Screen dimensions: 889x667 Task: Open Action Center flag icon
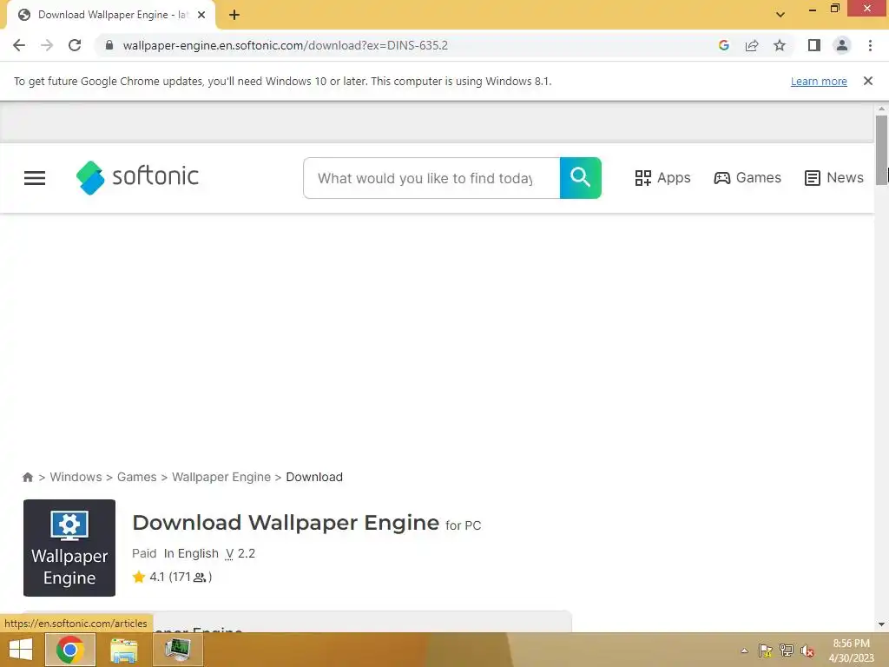coord(766,650)
